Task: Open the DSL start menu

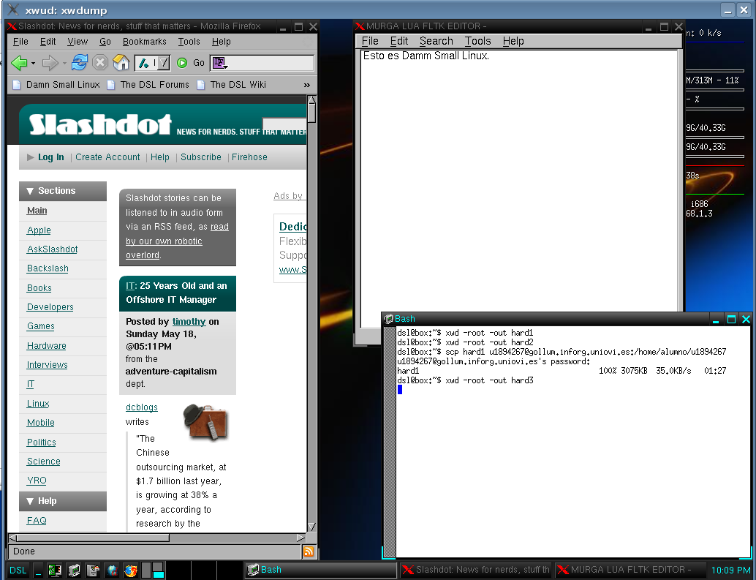Action: point(18,570)
